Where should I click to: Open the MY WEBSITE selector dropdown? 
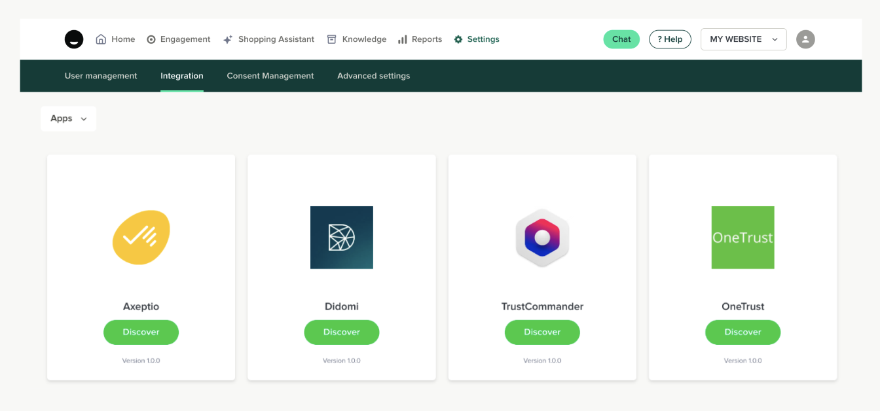click(743, 39)
